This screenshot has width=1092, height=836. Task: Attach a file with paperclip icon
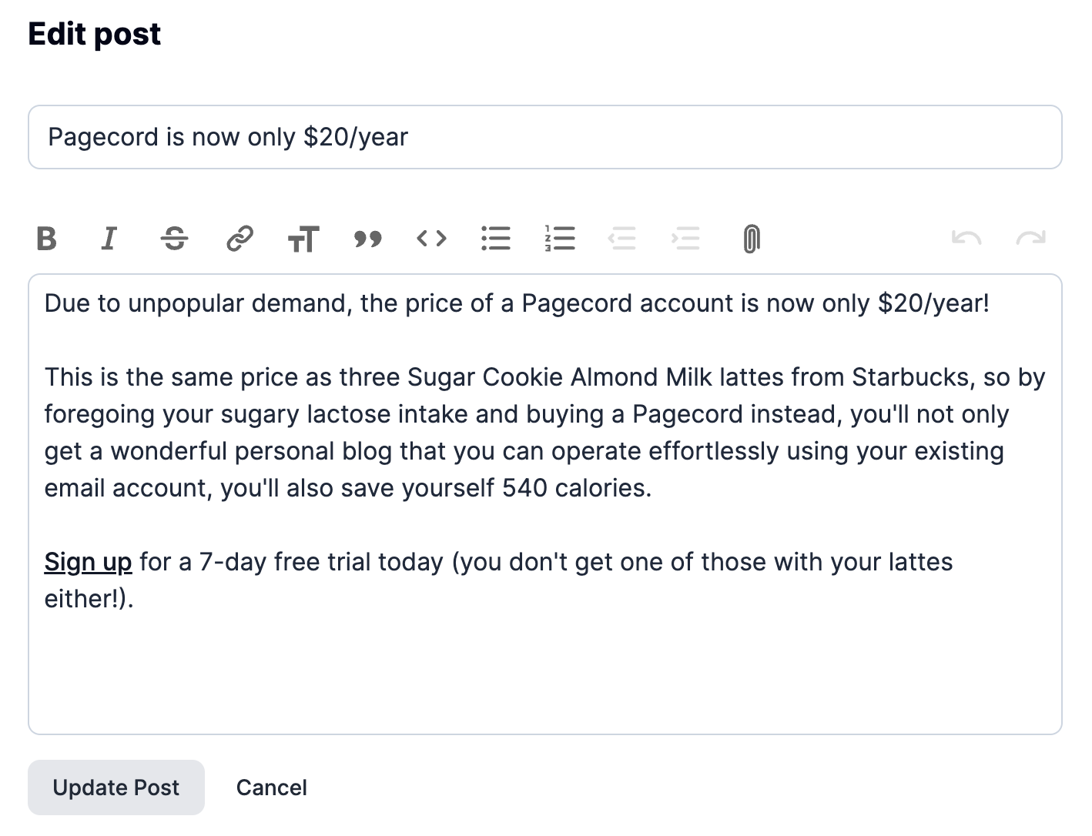[751, 239]
